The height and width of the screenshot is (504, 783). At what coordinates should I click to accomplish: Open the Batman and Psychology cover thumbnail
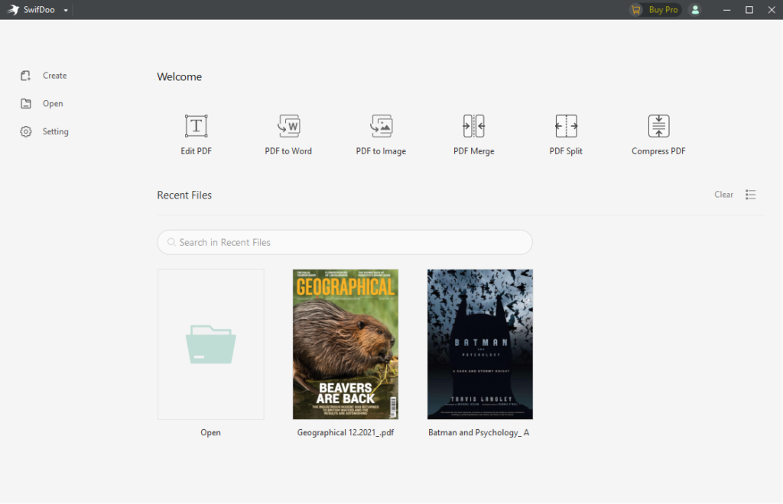480,344
